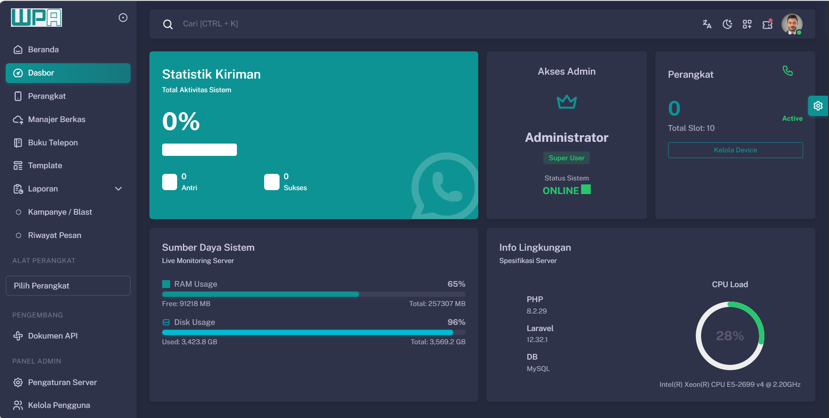829x418 pixels.
Task: Select the Perangkat device icon in sidebar
Action: [18, 96]
